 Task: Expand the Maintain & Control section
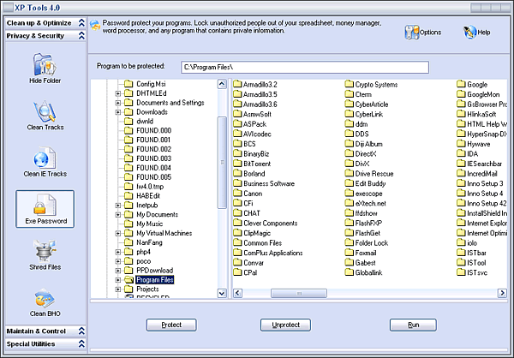point(81,331)
